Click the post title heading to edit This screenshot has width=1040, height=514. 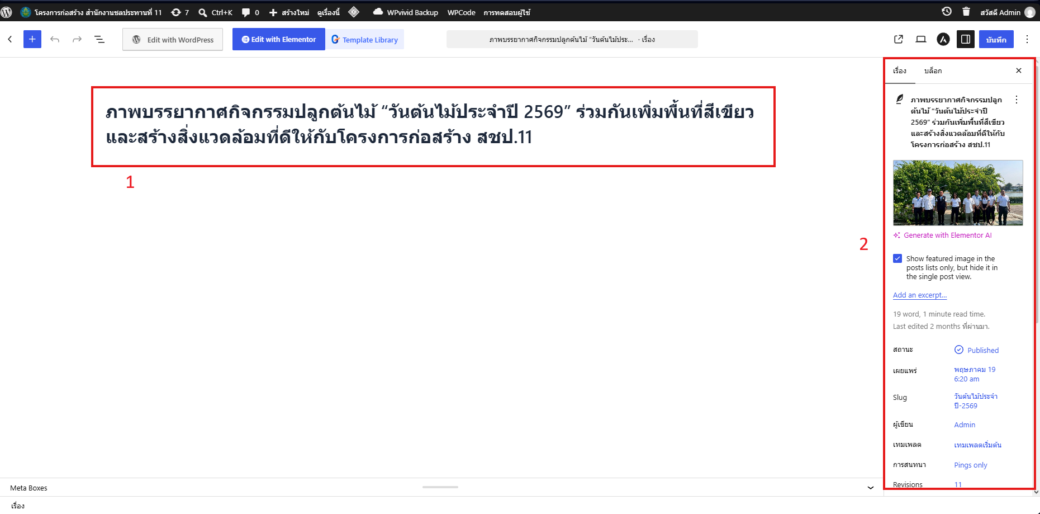430,124
